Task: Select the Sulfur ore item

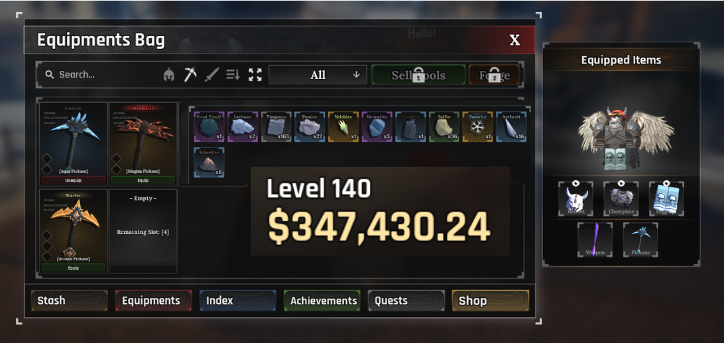Action: pos(444,126)
